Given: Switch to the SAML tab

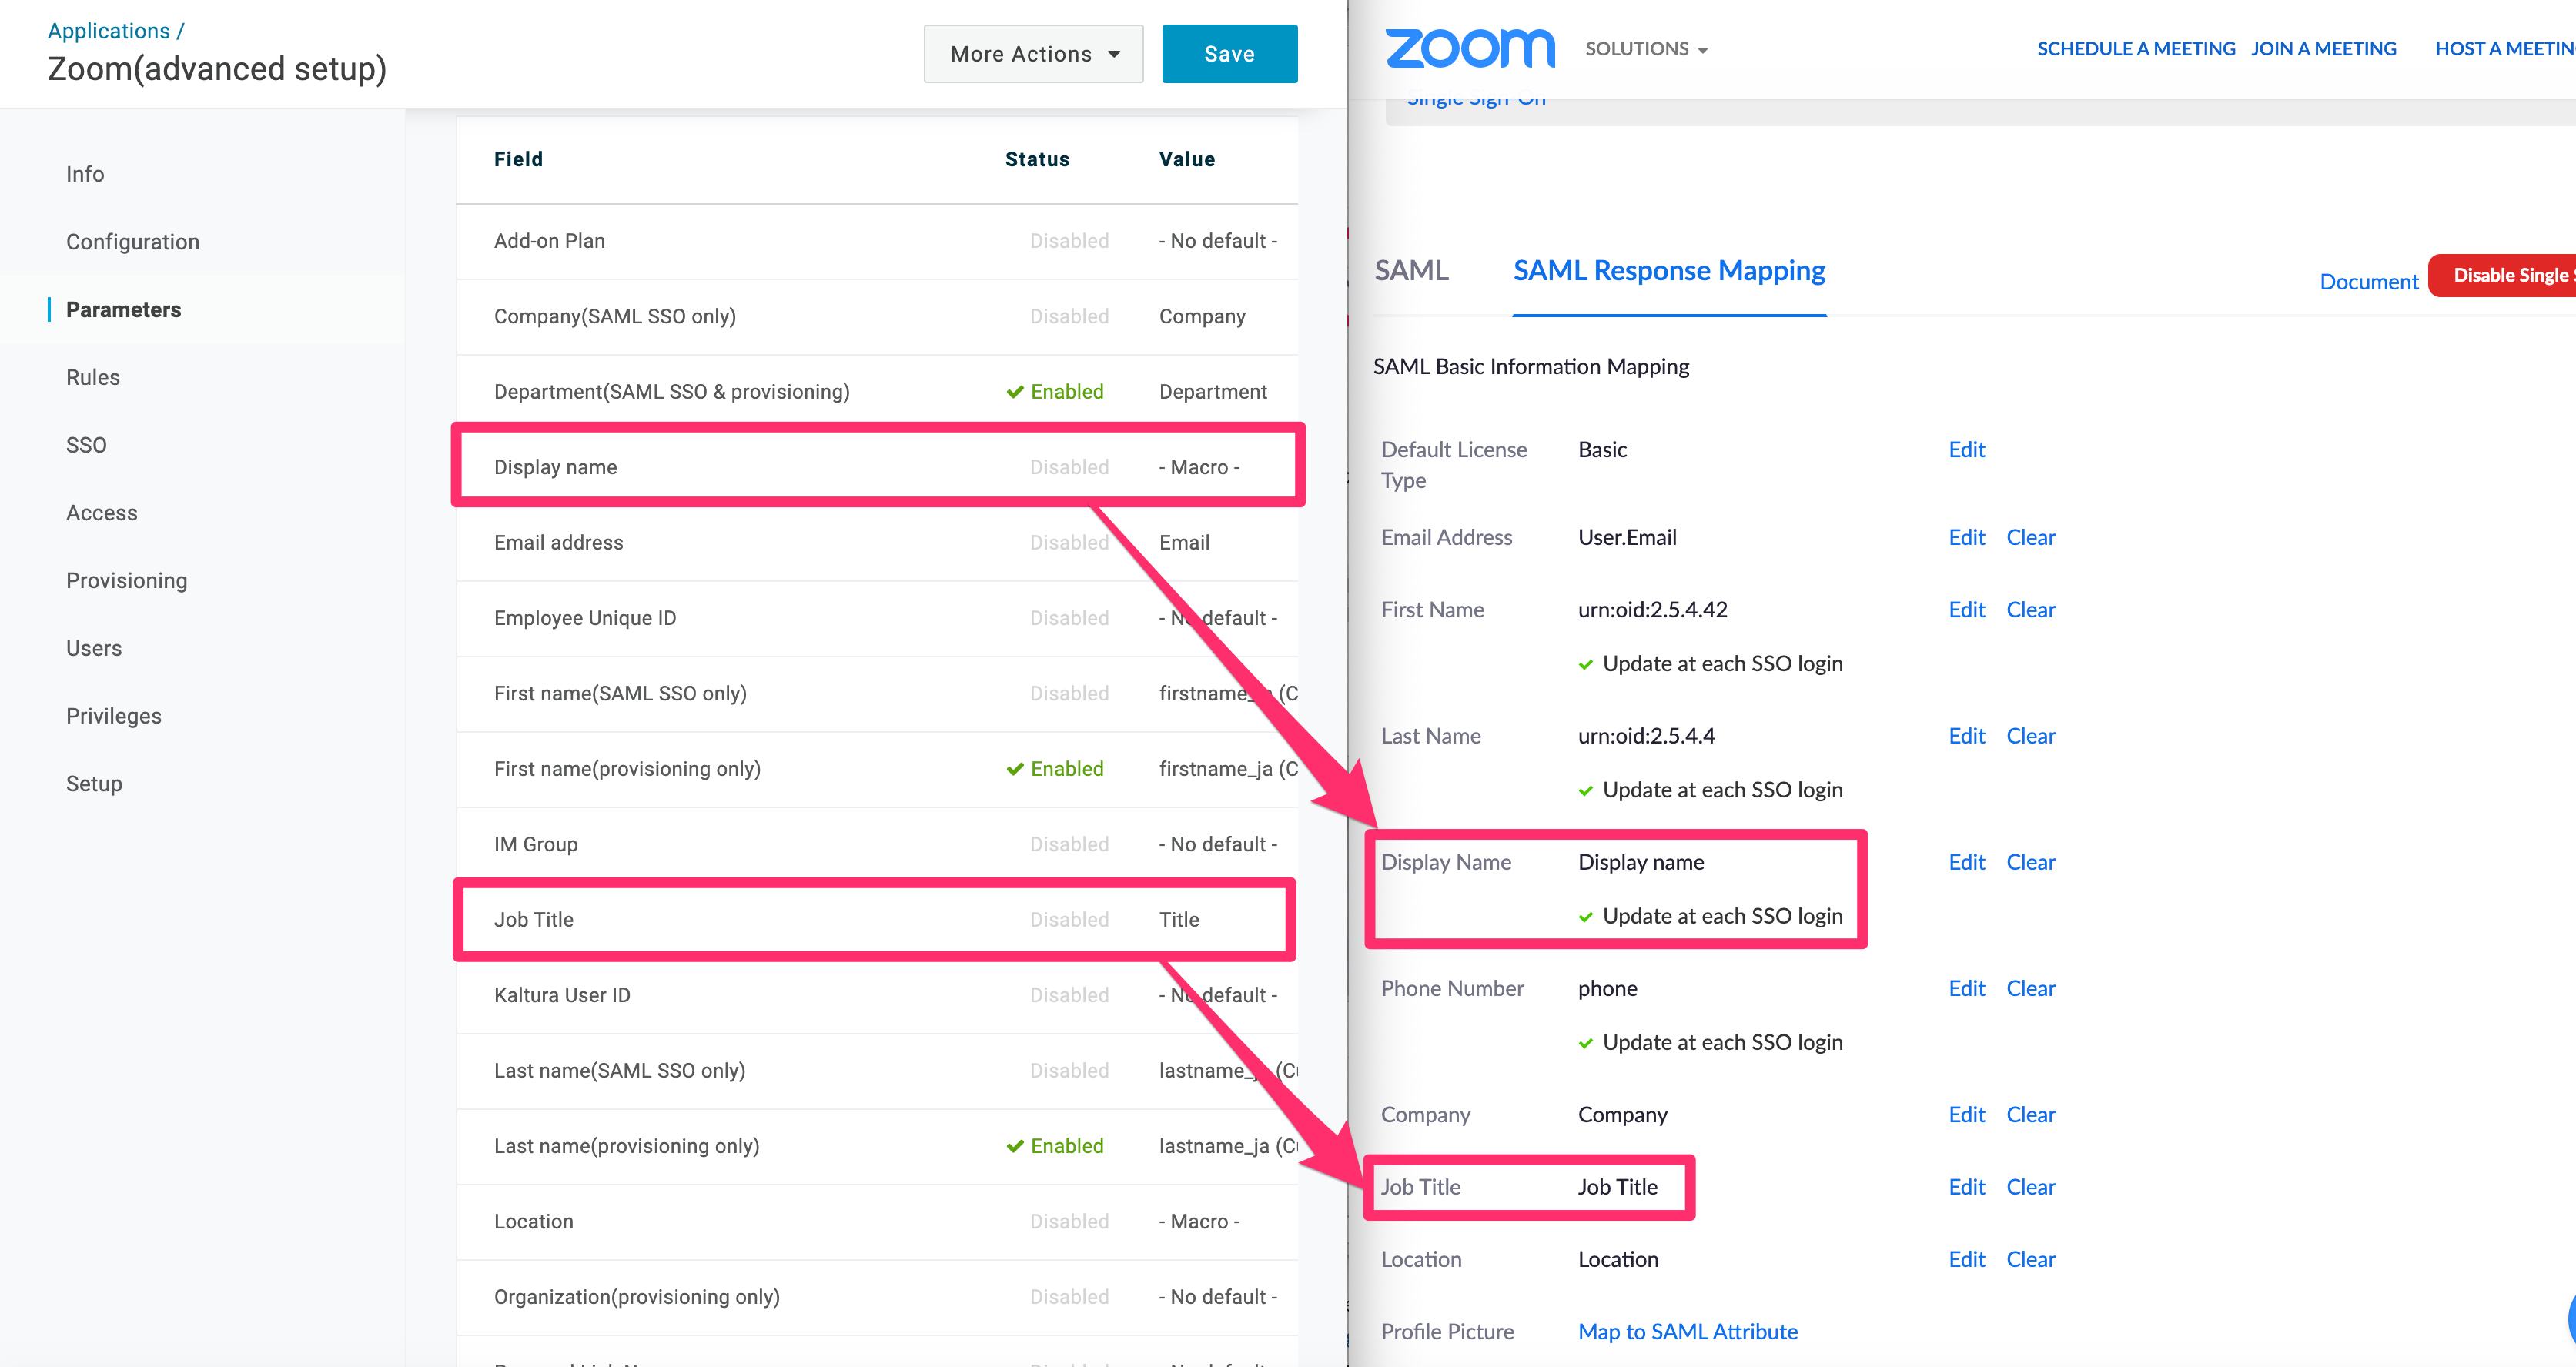Looking at the screenshot, I should click(x=1411, y=271).
